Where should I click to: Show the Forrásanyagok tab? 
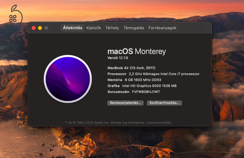[x=162, y=28]
